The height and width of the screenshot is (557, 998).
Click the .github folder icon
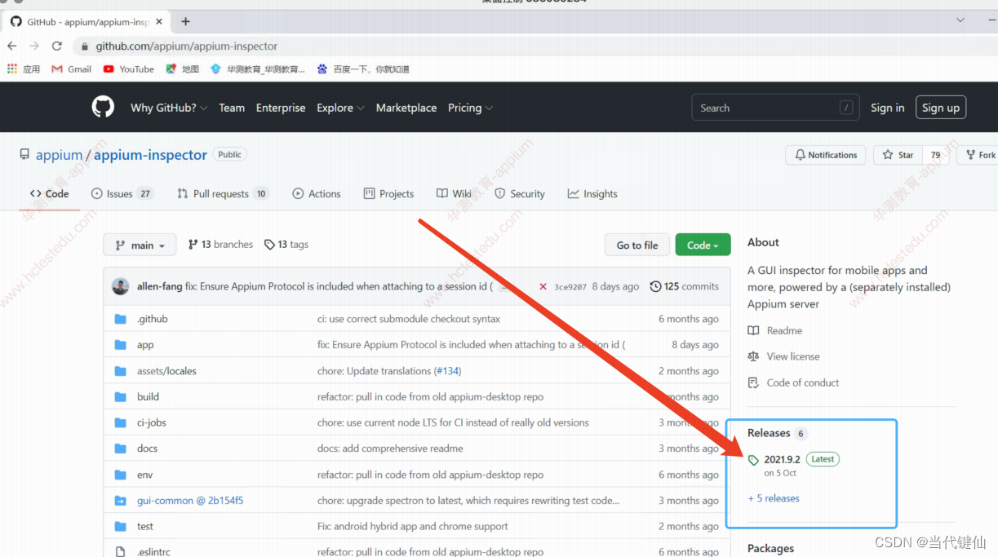click(x=121, y=319)
